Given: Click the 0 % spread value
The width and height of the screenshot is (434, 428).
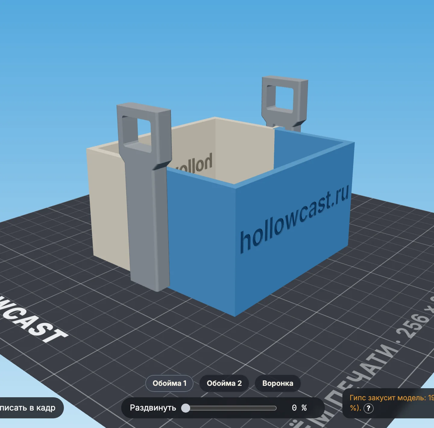Looking at the screenshot, I should click(299, 408).
